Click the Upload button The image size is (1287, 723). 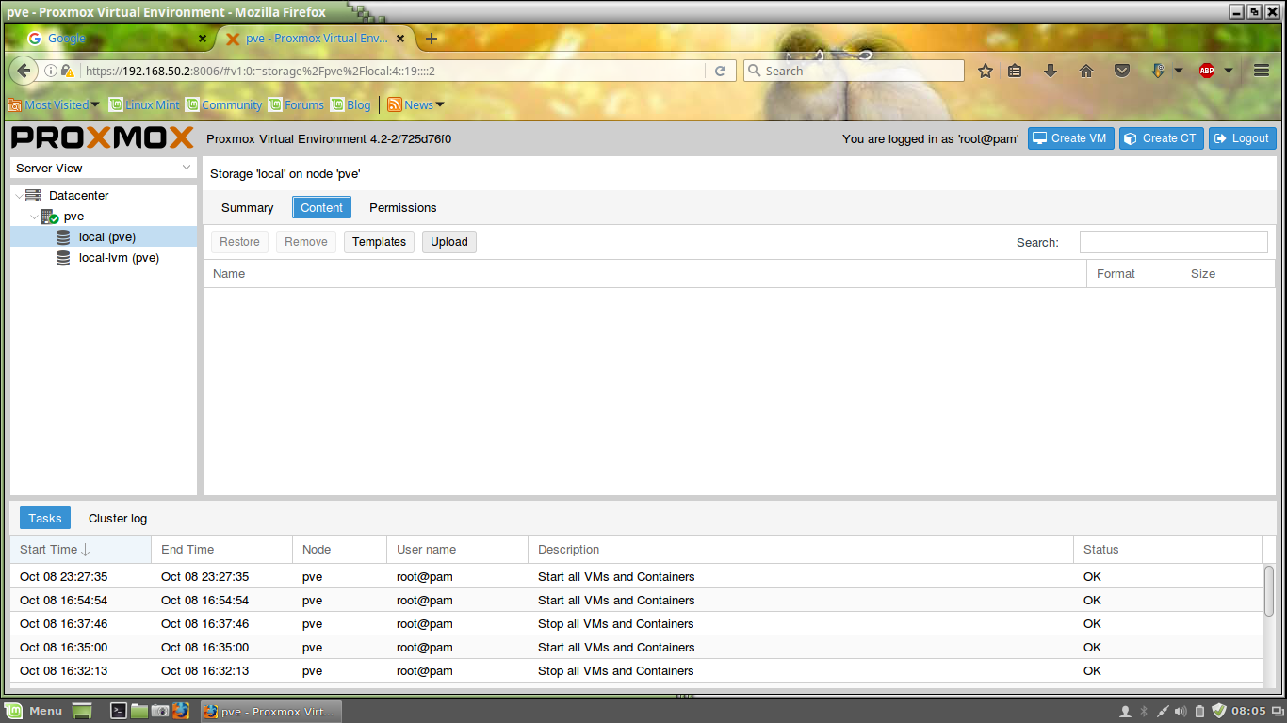[449, 242]
